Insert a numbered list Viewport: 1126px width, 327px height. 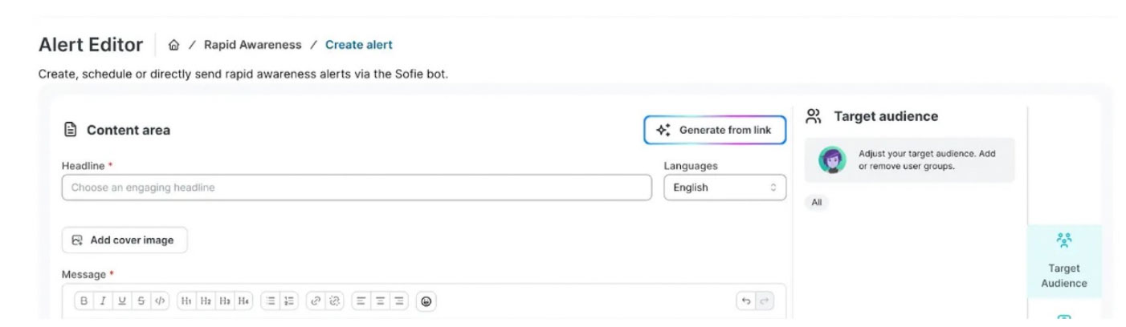[290, 301]
